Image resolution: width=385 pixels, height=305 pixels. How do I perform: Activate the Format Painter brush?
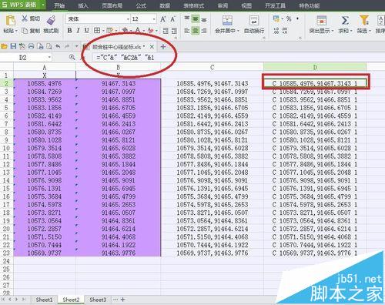pos(51,20)
